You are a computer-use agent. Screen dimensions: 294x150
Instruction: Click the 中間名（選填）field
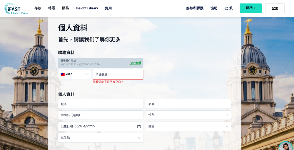[x=101, y=115]
